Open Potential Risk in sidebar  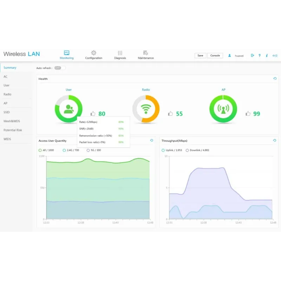coord(13,130)
